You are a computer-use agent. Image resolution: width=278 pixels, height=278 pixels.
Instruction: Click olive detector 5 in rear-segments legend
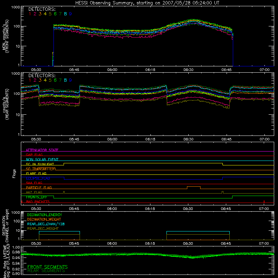tap(50, 80)
